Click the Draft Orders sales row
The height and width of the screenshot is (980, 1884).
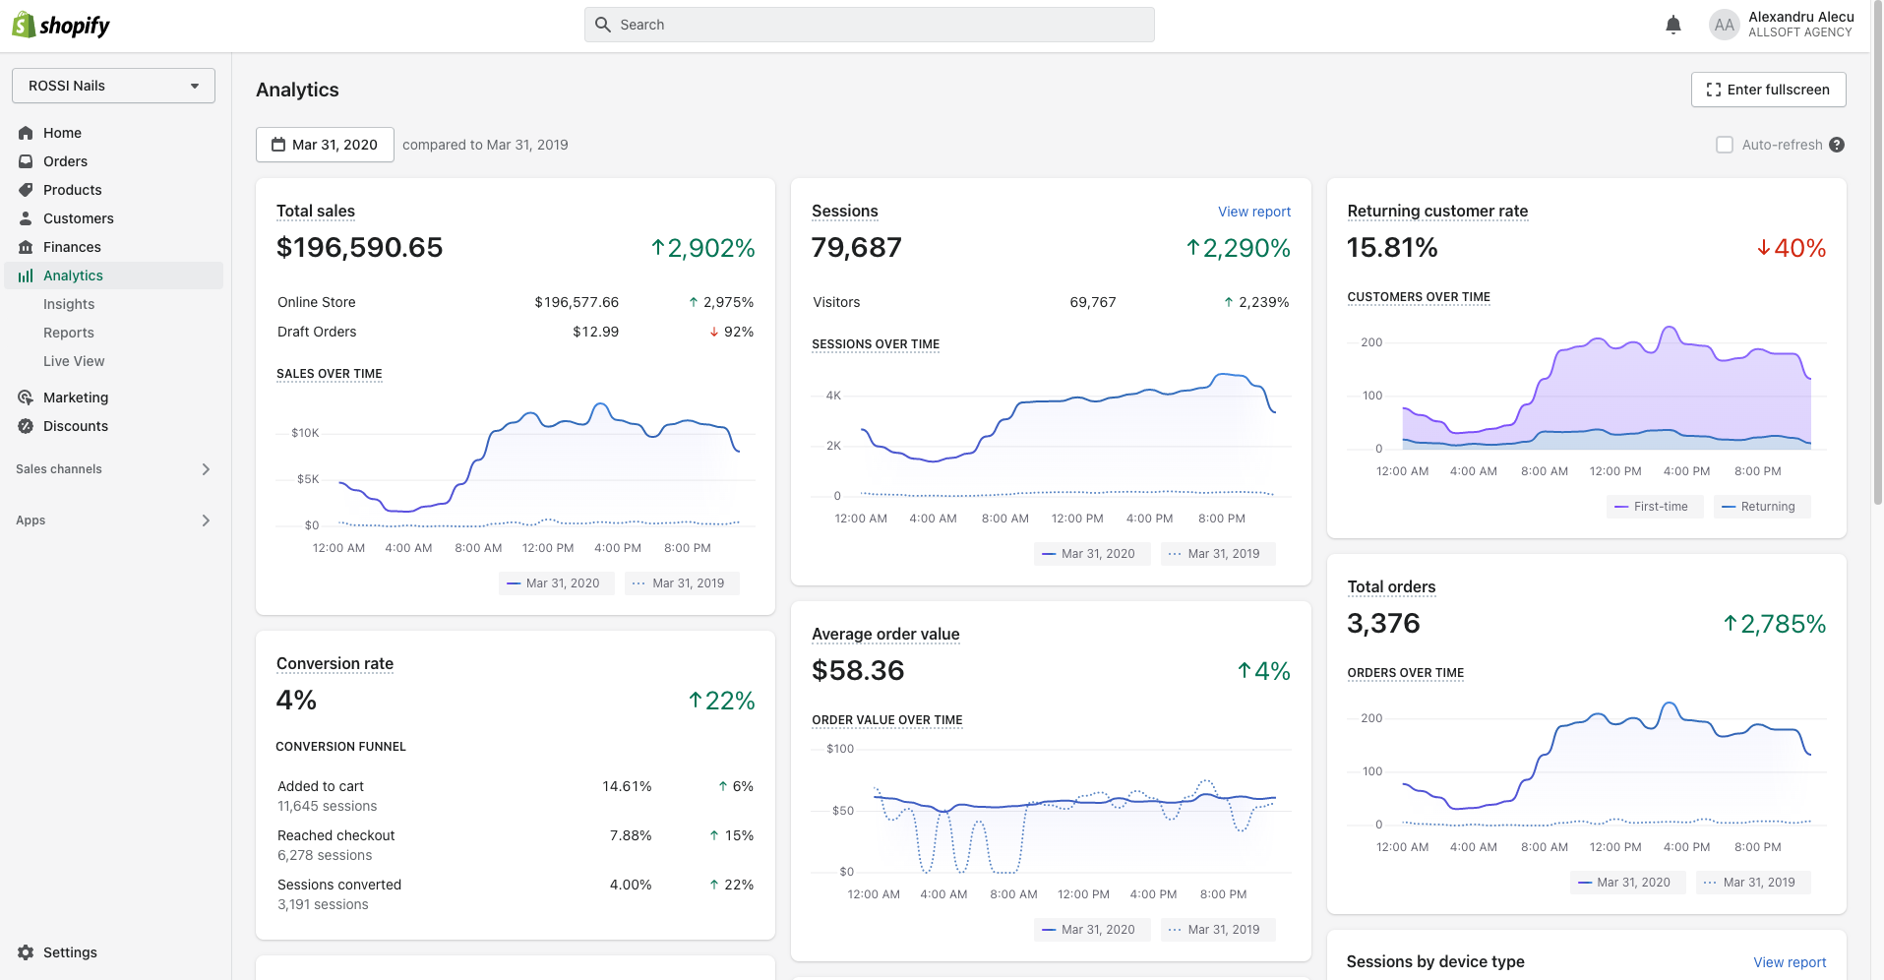pos(516,332)
